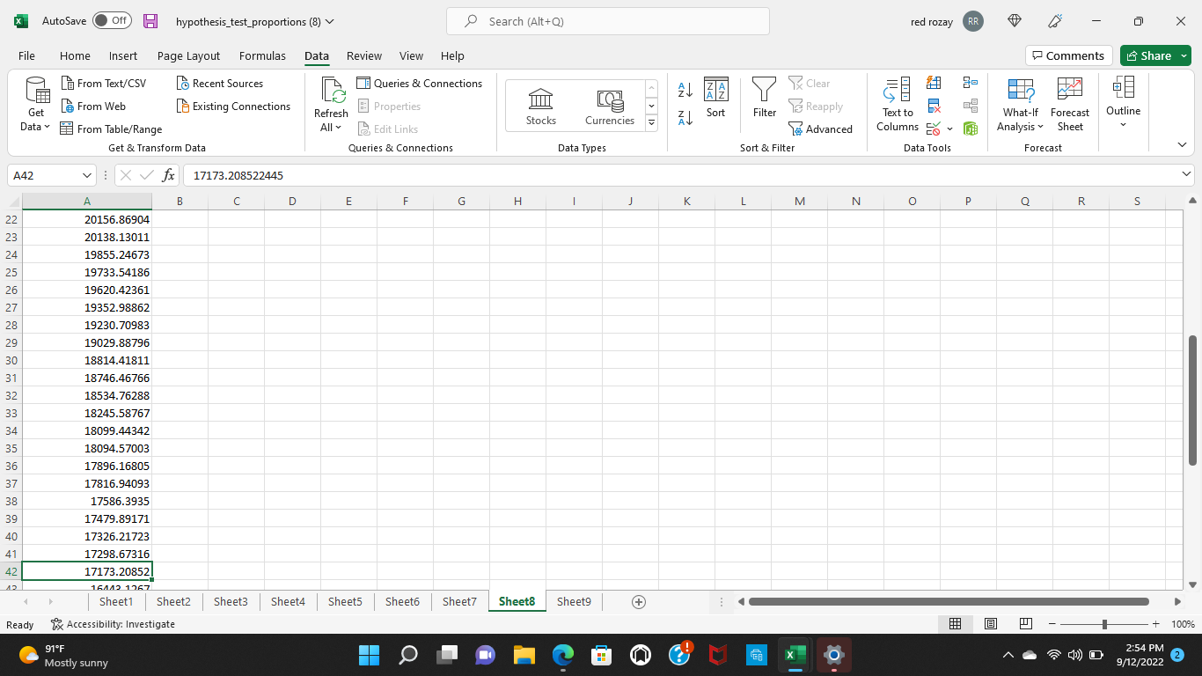Collapse the ribbon with chevron

tap(1182, 144)
